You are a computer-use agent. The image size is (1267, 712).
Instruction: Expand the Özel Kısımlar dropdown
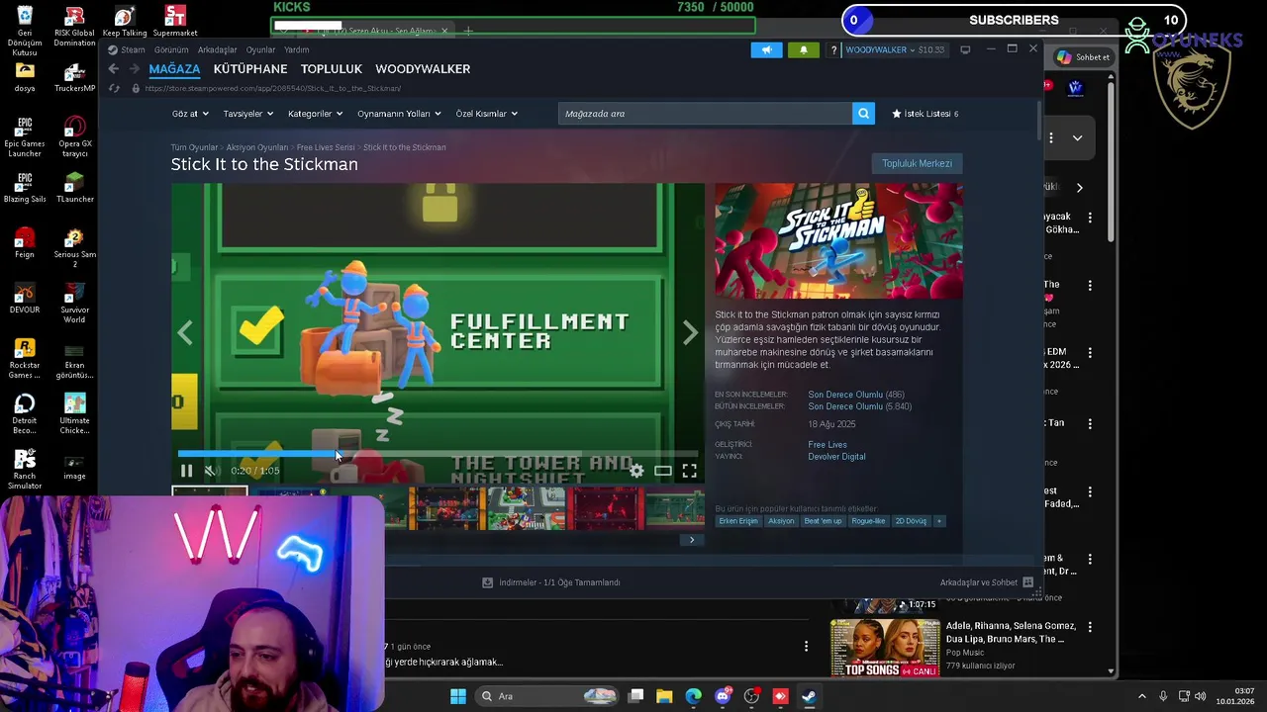coord(486,114)
